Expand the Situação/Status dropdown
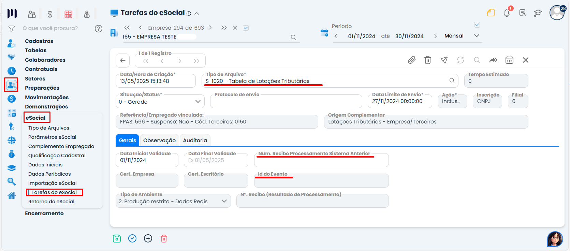Viewport: 570px width, 251px height. pos(198,102)
